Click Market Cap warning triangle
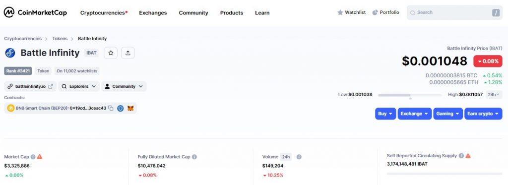Viewport: 508px width, 185px height. (x=40, y=157)
